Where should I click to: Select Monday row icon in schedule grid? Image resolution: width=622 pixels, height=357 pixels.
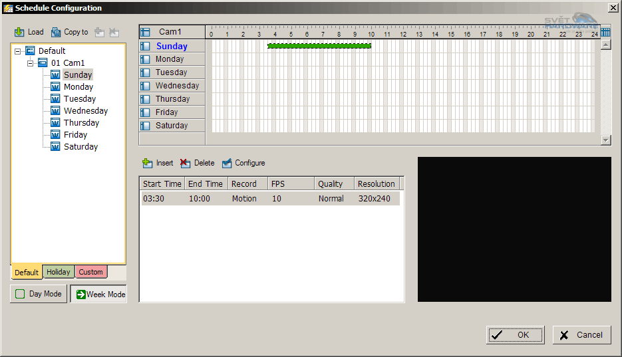point(146,59)
